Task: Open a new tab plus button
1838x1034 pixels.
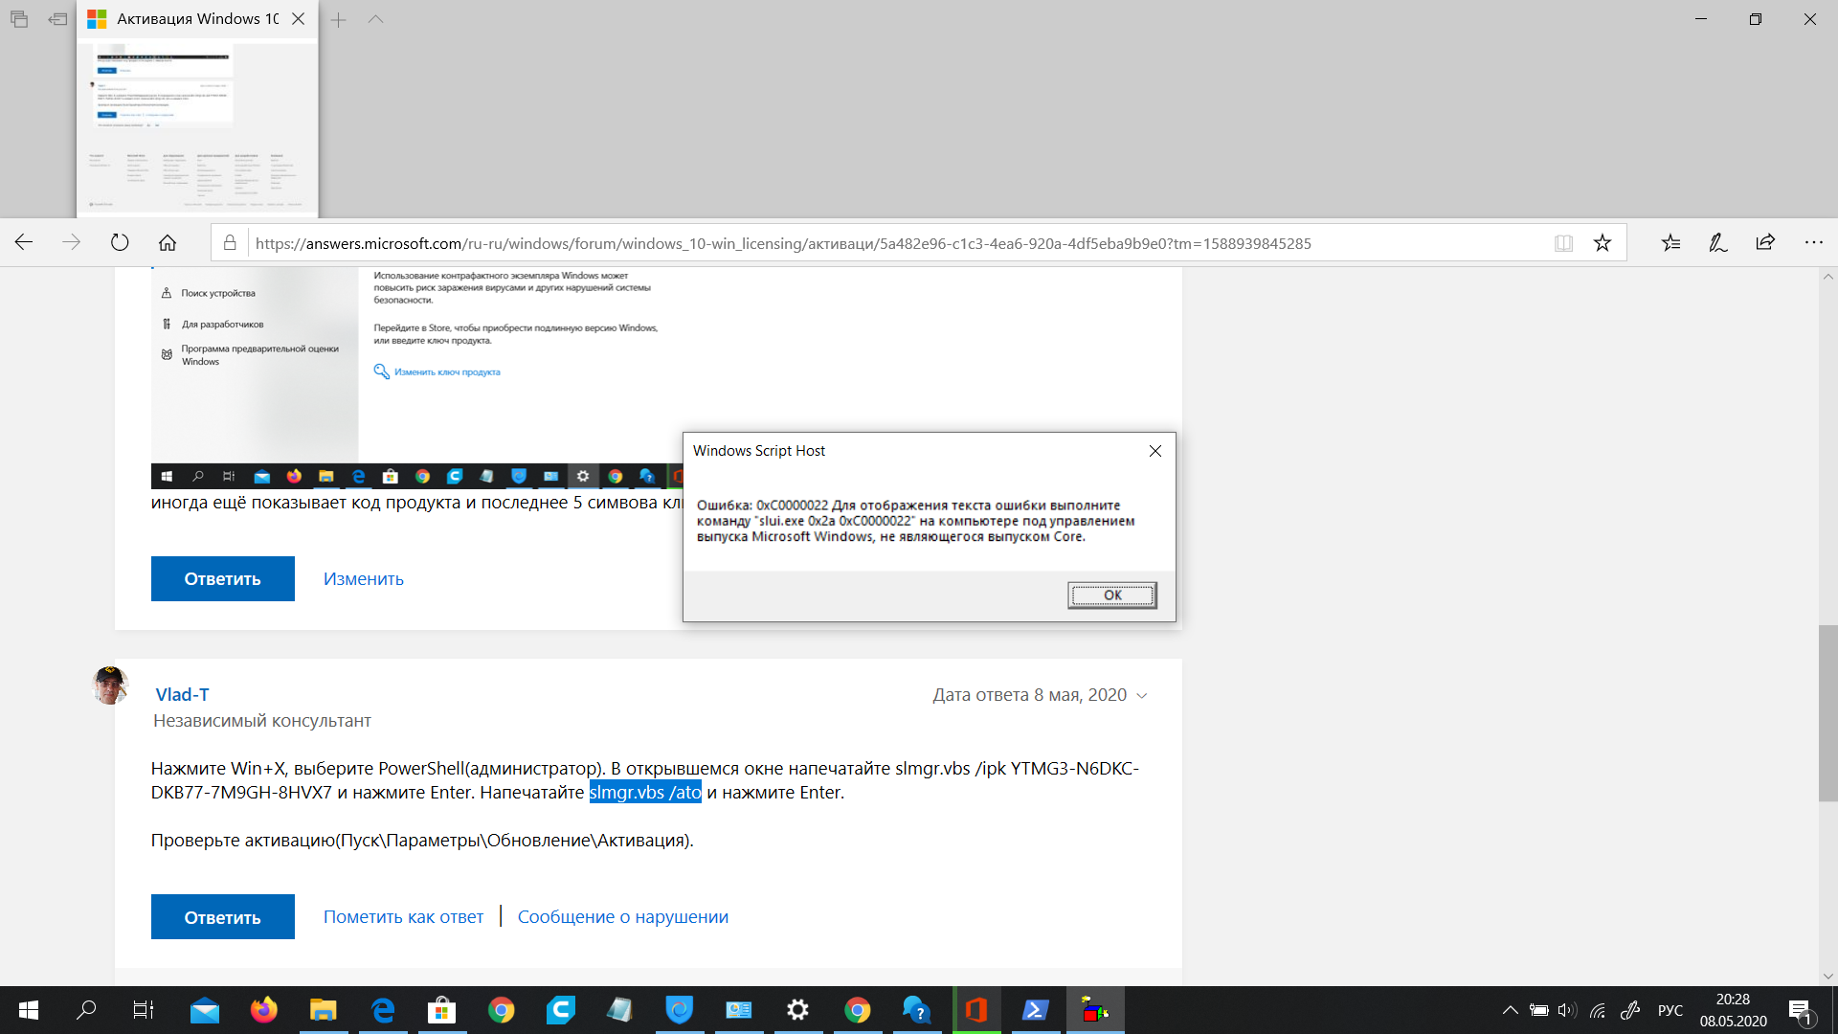Action: coord(338,19)
